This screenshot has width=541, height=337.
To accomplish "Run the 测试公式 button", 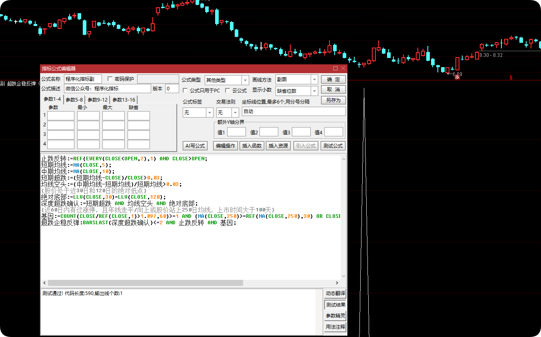I will pyautogui.click(x=333, y=146).
